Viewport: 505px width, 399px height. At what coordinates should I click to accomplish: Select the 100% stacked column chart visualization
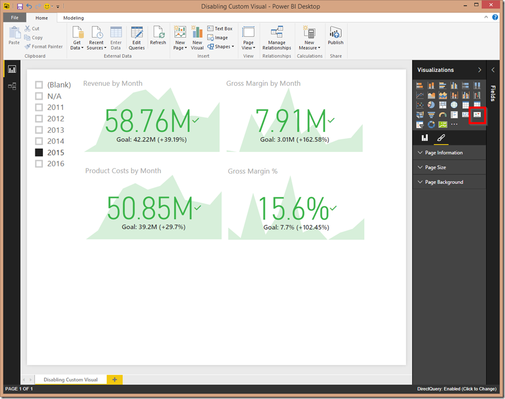tap(477, 85)
